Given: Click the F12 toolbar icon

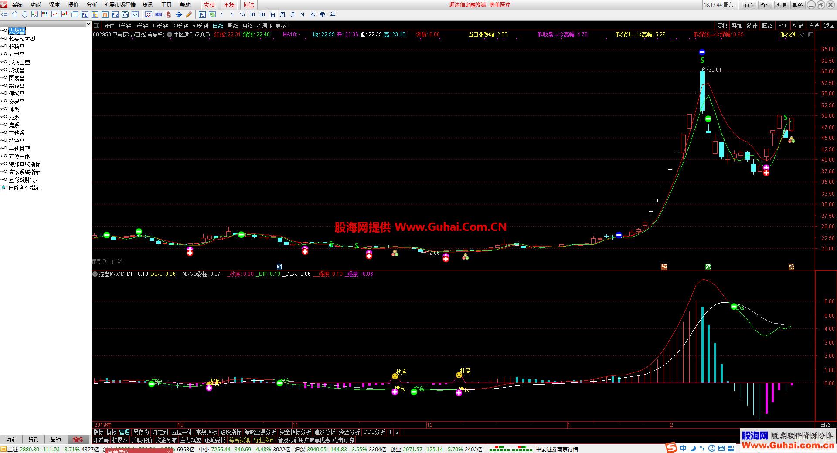Looking at the screenshot, I should (115, 14).
